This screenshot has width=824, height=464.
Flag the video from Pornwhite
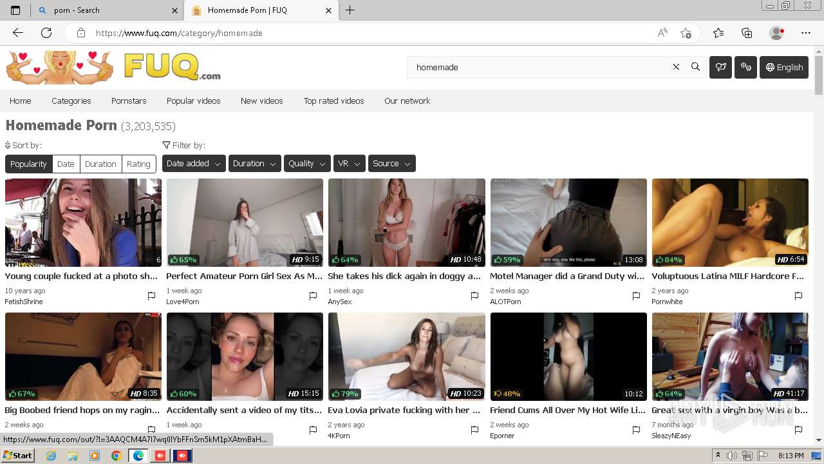pos(798,296)
